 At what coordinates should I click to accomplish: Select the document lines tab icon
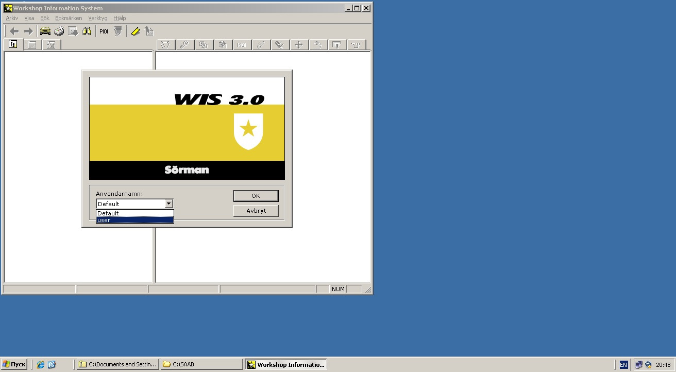coord(336,45)
